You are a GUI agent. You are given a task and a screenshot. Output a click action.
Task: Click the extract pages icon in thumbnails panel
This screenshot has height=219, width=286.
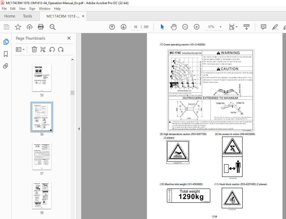click(43, 49)
